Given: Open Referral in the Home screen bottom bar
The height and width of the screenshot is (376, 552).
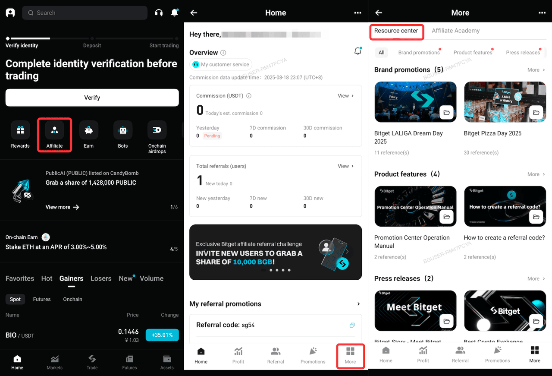Looking at the screenshot, I should tap(276, 356).
